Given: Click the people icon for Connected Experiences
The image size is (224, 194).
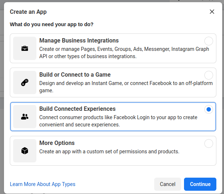Looking at the screenshot, I should pyautogui.click(x=25, y=117).
